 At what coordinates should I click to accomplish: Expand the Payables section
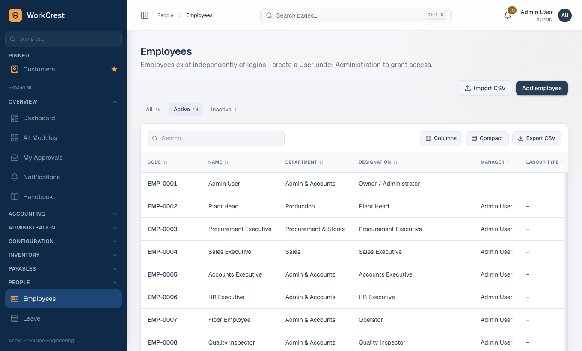click(63, 269)
